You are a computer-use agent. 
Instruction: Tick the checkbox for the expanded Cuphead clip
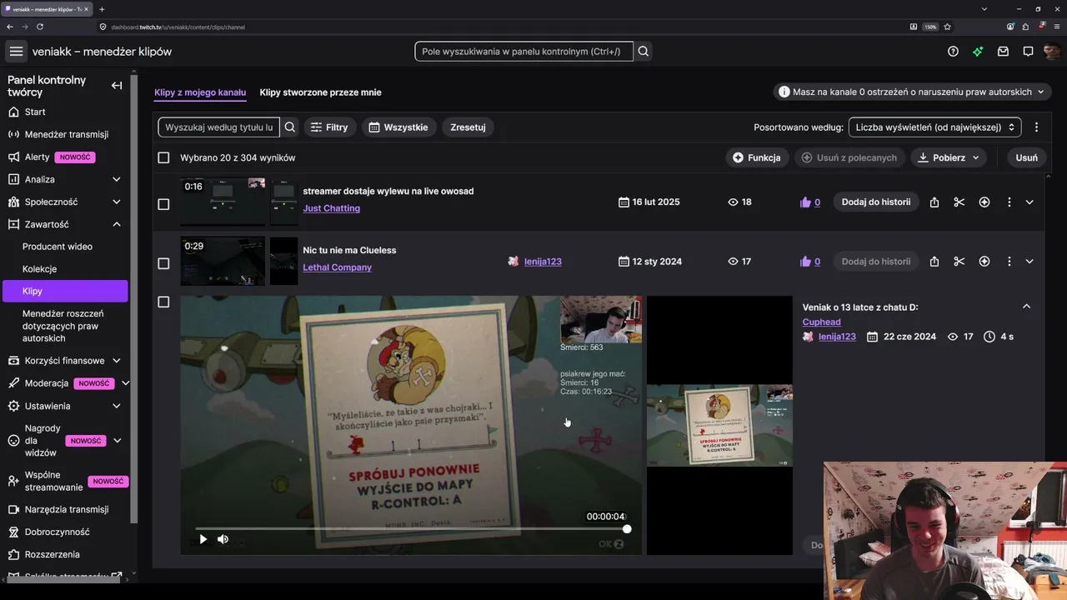point(163,302)
